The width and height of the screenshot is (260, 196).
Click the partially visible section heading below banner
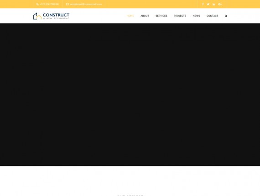coord(130,195)
